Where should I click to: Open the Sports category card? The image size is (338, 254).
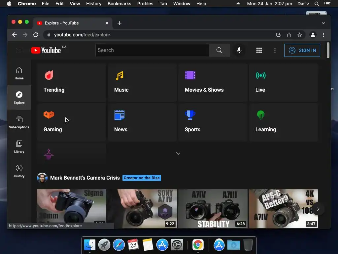point(213,122)
